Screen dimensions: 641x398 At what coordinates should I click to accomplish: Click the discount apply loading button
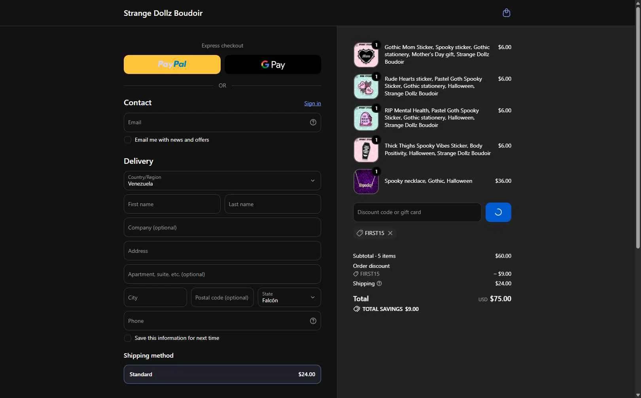(498, 212)
